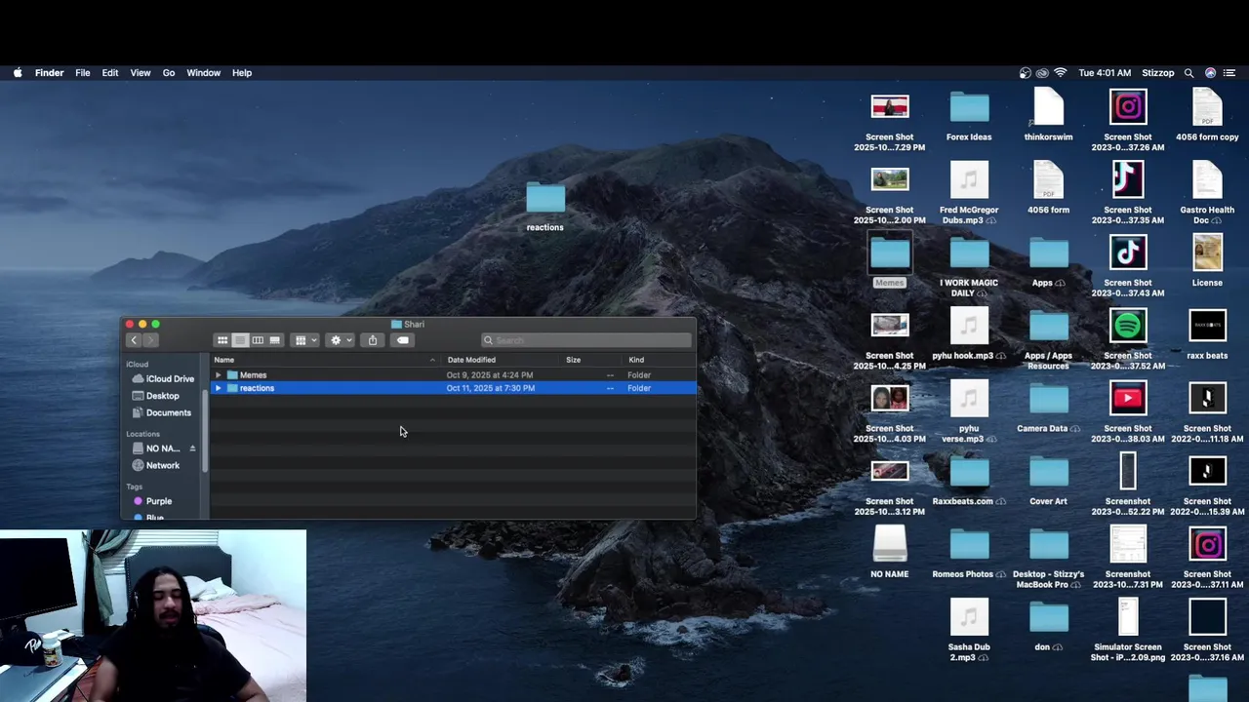Open the File menu
This screenshot has width=1249, height=702.
click(83, 73)
